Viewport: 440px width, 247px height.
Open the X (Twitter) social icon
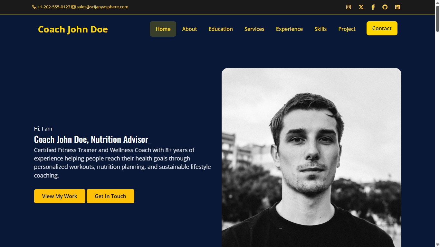[361, 7]
